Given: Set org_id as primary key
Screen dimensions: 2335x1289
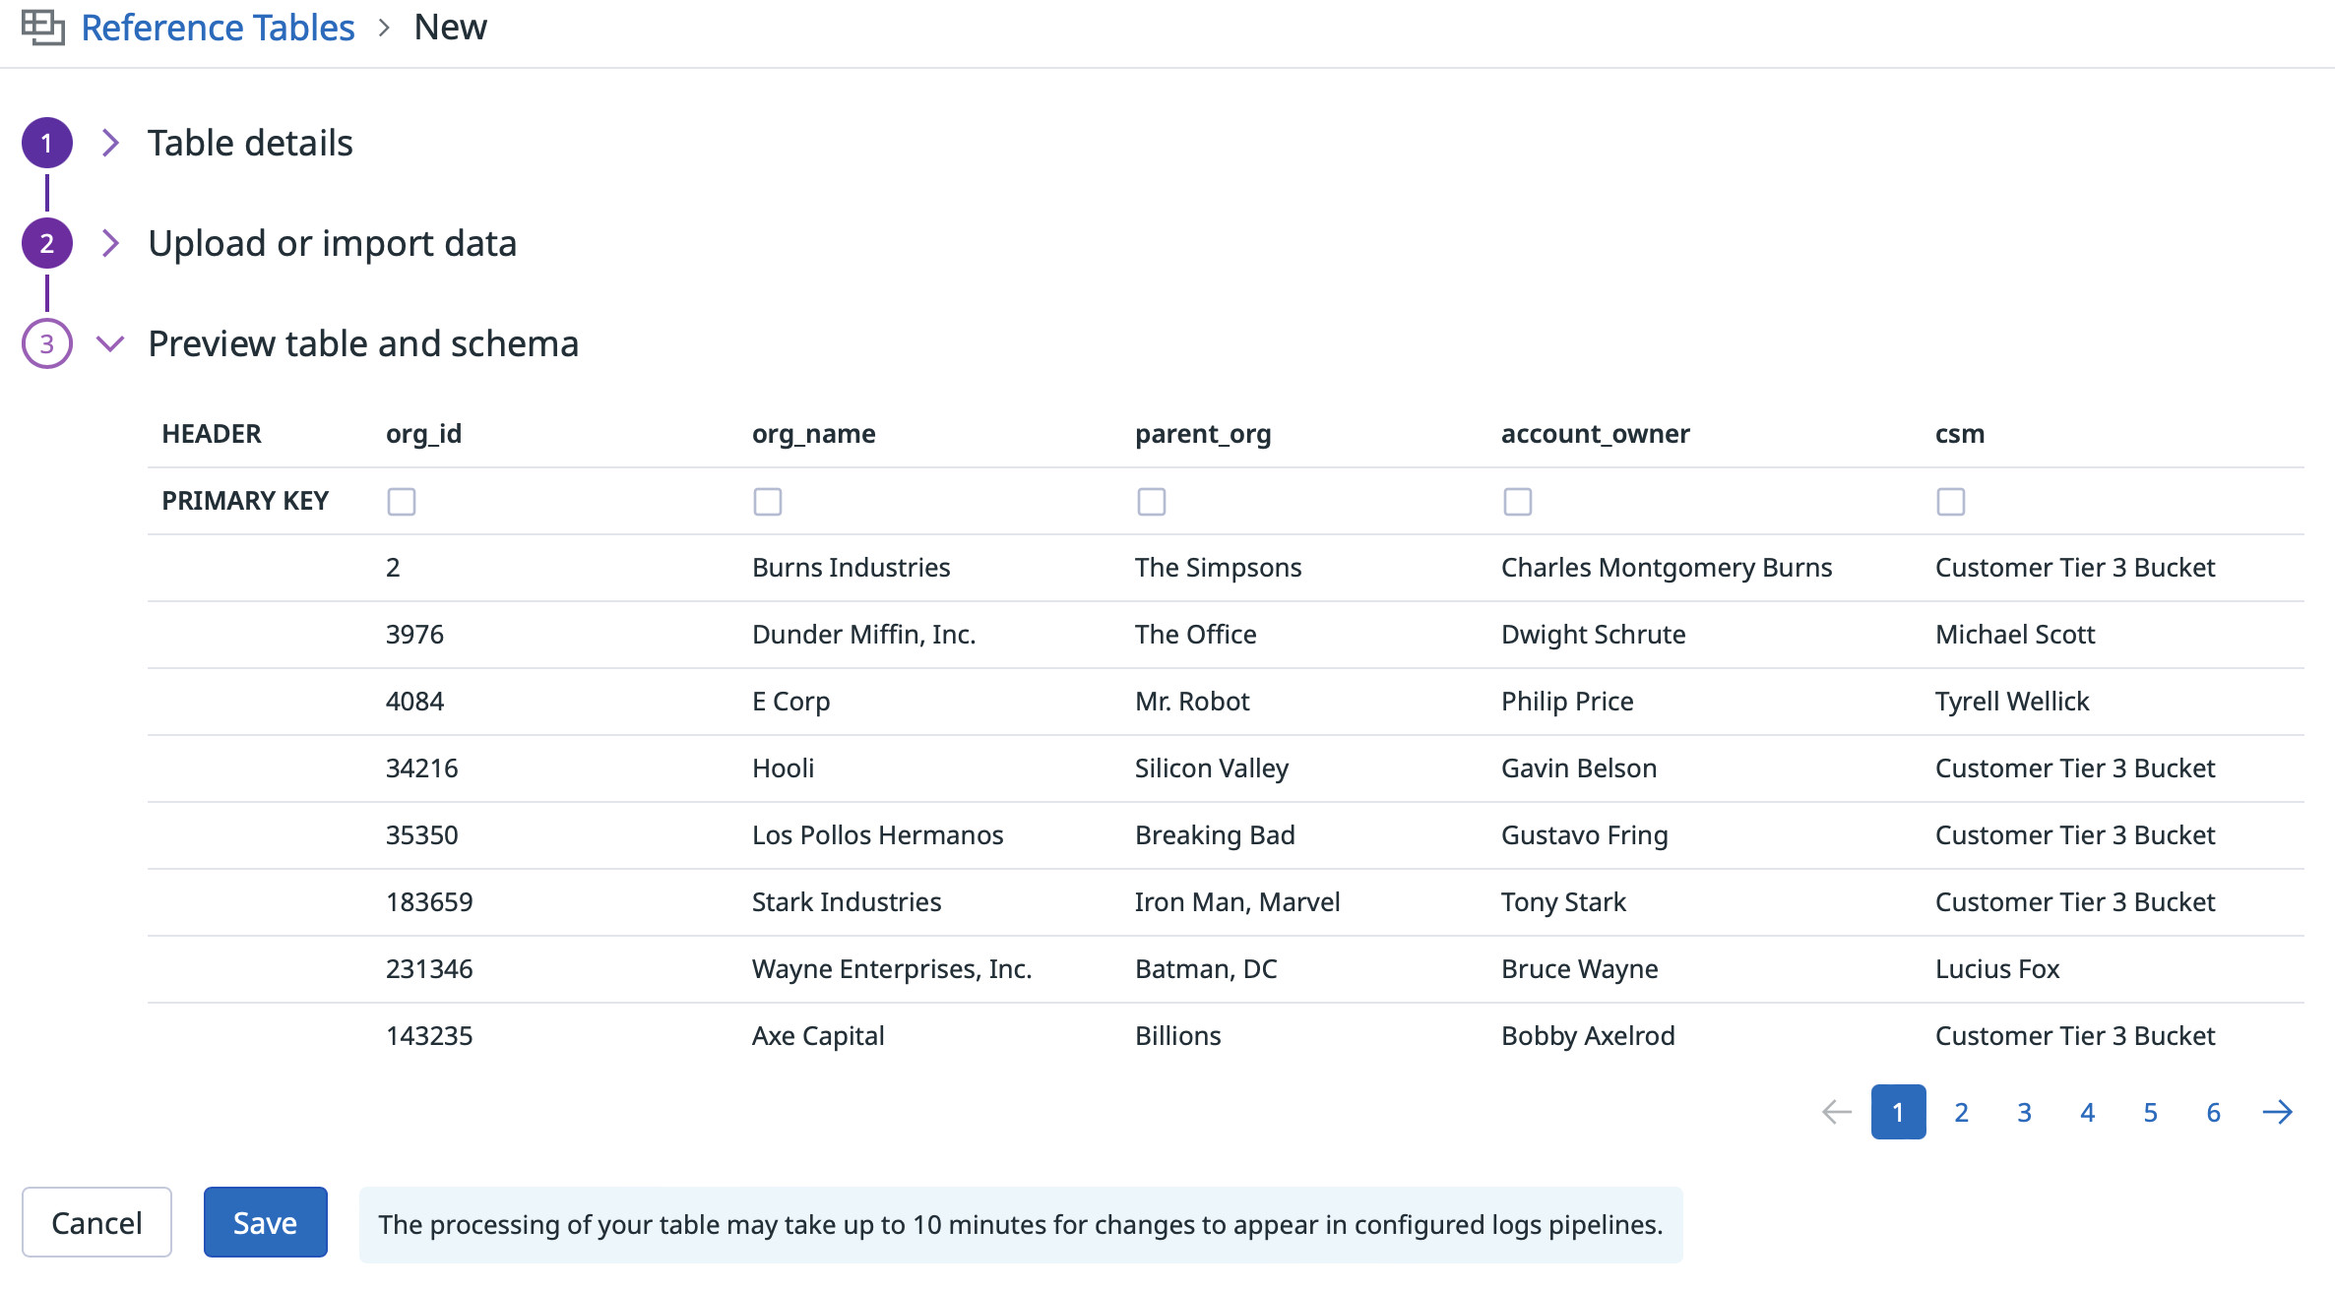Looking at the screenshot, I should click(x=402, y=502).
